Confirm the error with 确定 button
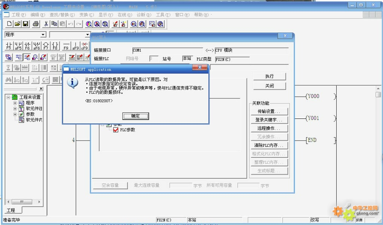The height and width of the screenshot is (225, 383). pos(135,116)
